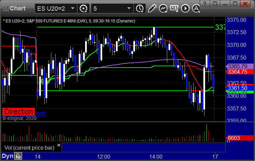255x161 pixels.
Task: Click the 3360.00 price axis label
Action: pyautogui.click(x=237, y=96)
